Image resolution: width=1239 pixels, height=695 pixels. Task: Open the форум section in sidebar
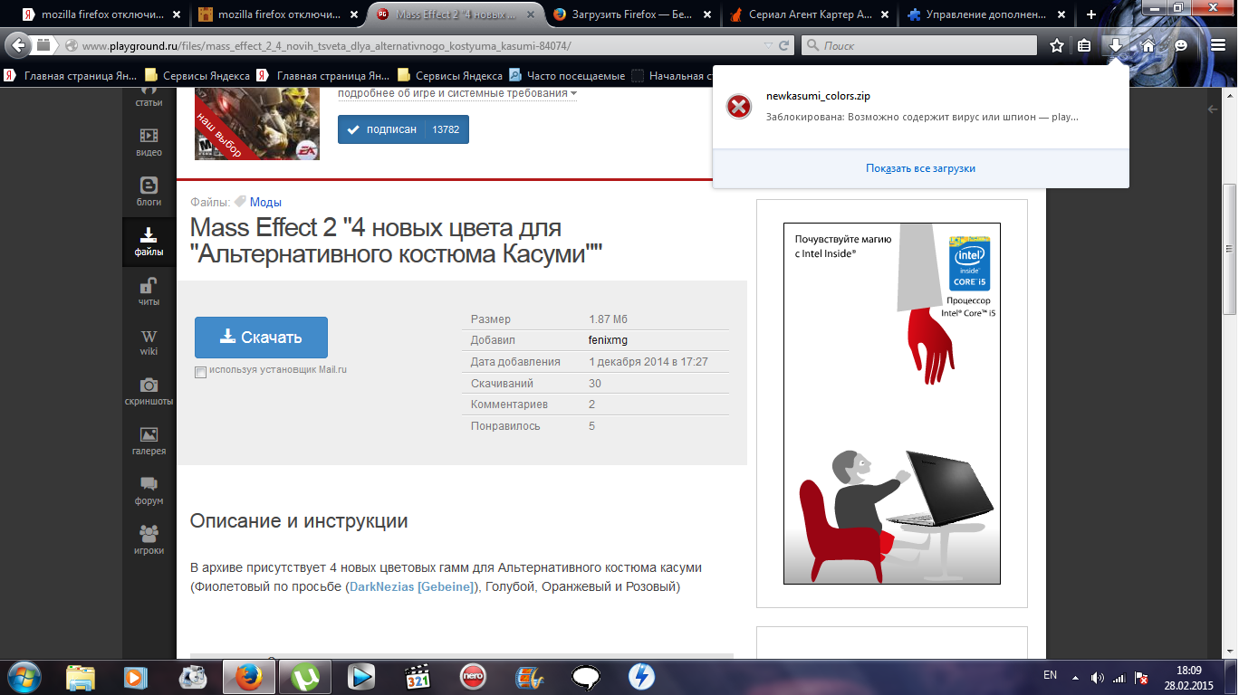point(149,490)
